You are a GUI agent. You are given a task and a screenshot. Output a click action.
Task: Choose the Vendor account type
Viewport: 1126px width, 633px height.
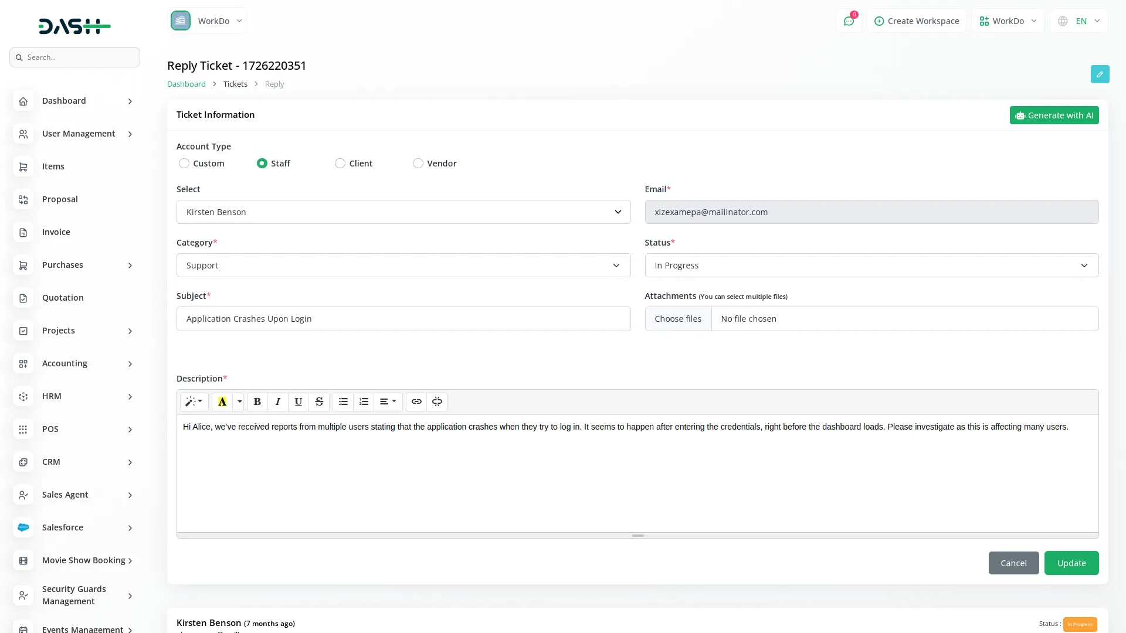(418, 164)
